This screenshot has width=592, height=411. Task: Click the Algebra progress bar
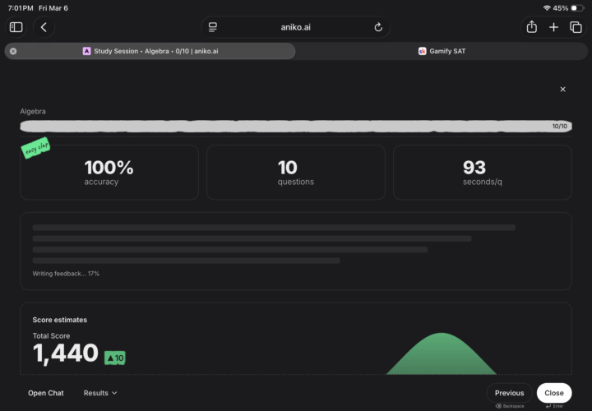tap(296, 127)
